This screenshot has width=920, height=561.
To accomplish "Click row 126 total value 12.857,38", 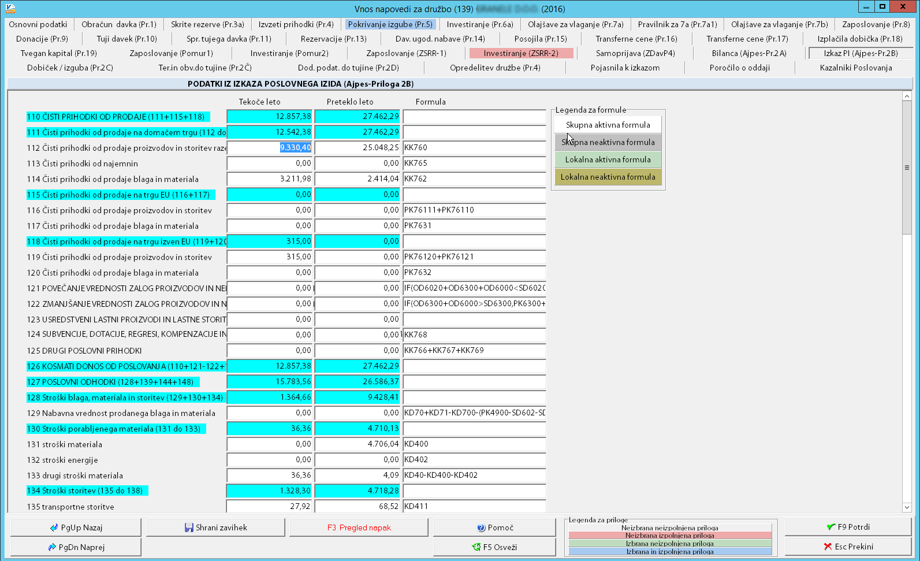I will 270,366.
